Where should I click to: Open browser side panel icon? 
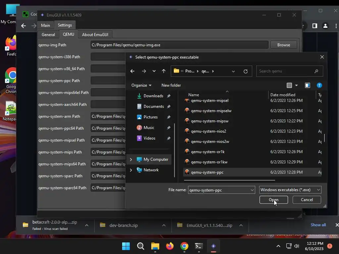pyautogui.click(x=315, y=26)
